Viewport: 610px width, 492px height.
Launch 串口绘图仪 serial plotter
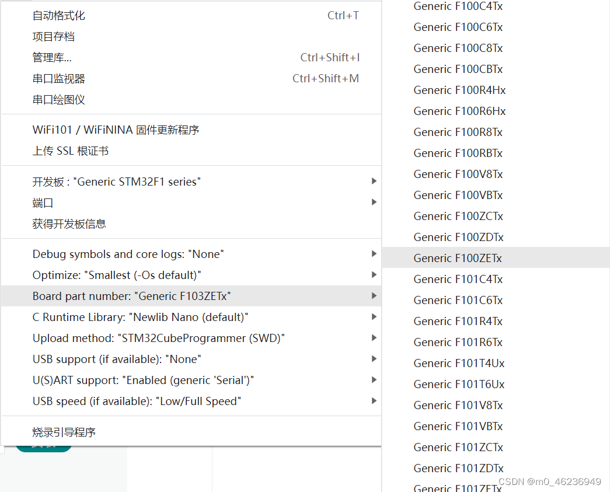pos(191,100)
